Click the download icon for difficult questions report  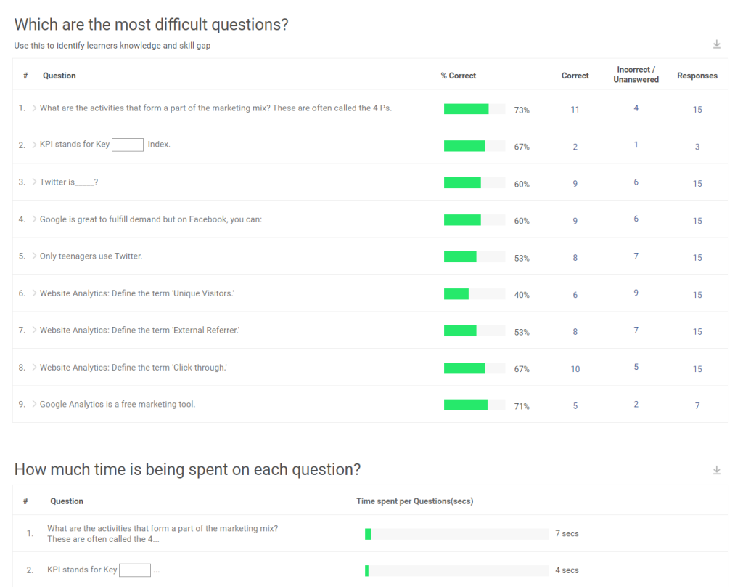pyautogui.click(x=717, y=44)
